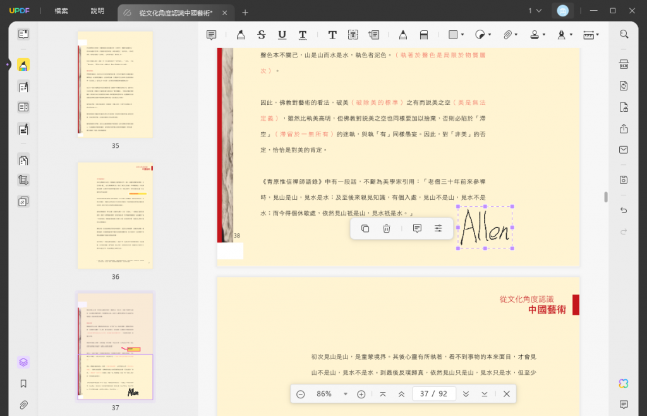This screenshot has height=416, width=647.
Task: Open the comments list chat icon
Action: [624, 405]
